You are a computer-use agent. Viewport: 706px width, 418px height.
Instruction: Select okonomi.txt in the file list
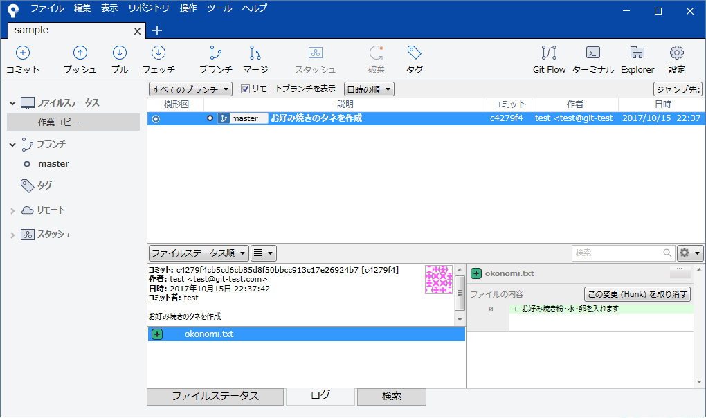coord(306,334)
